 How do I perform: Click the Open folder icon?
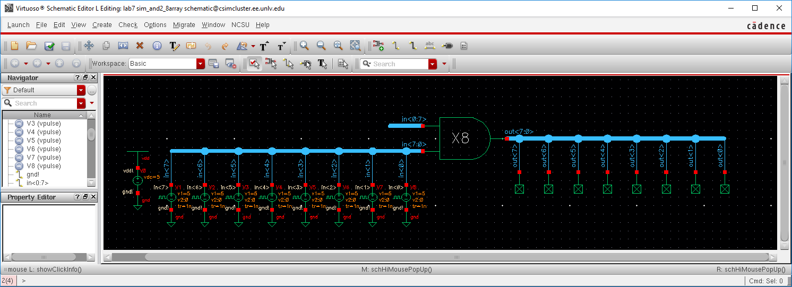point(31,46)
